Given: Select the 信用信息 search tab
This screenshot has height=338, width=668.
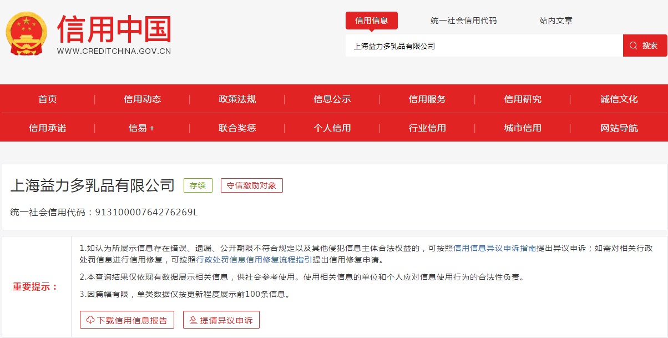Looking at the screenshot, I should 372,21.
